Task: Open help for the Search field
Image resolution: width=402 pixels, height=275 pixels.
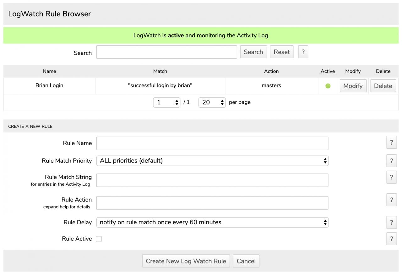Action: [303, 52]
